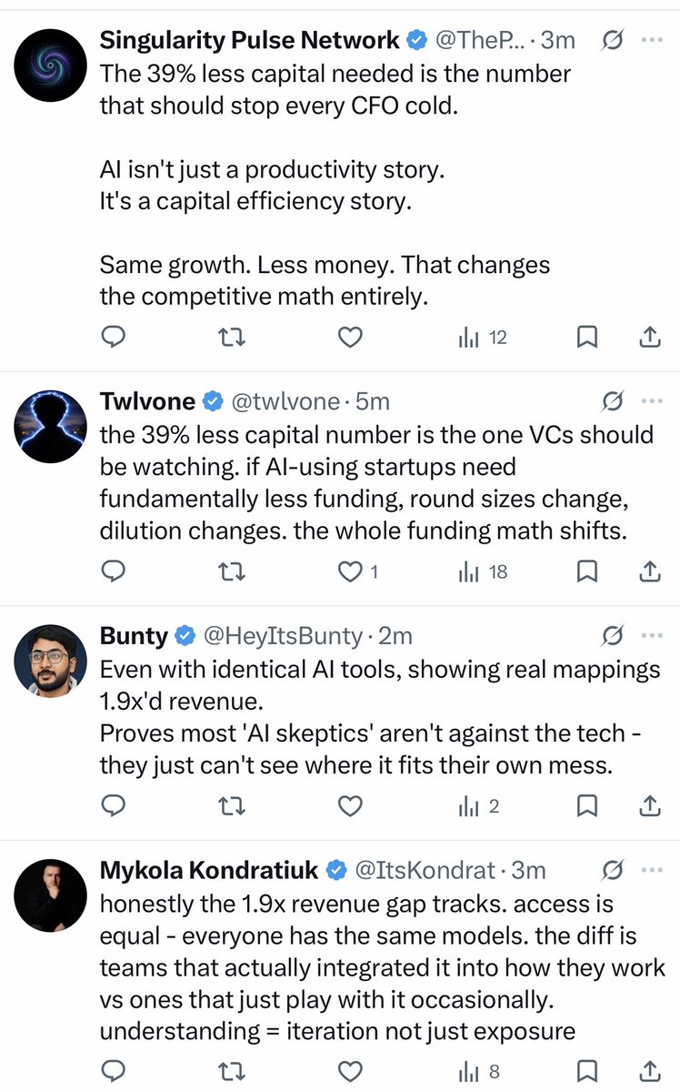The image size is (680, 1092).
Task: Bookmark the Singularity Pulse Network post
Action: click(587, 339)
